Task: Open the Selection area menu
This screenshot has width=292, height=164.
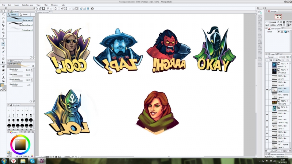Action: pos(28,5)
